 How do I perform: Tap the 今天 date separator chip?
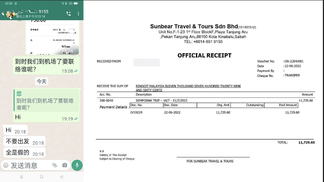[42, 82]
